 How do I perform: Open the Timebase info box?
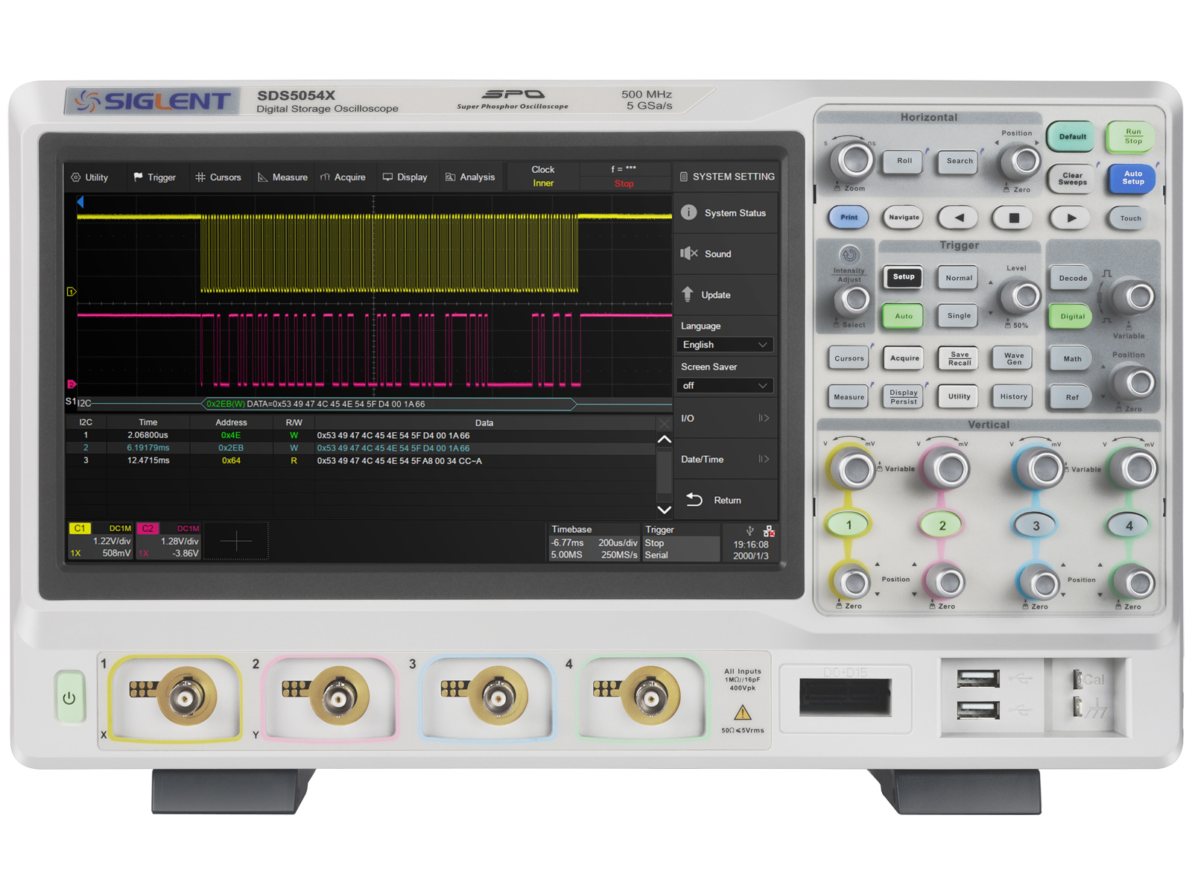tap(595, 542)
